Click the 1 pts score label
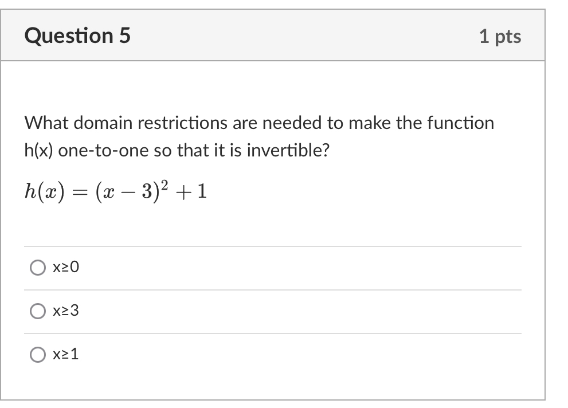 [500, 36]
